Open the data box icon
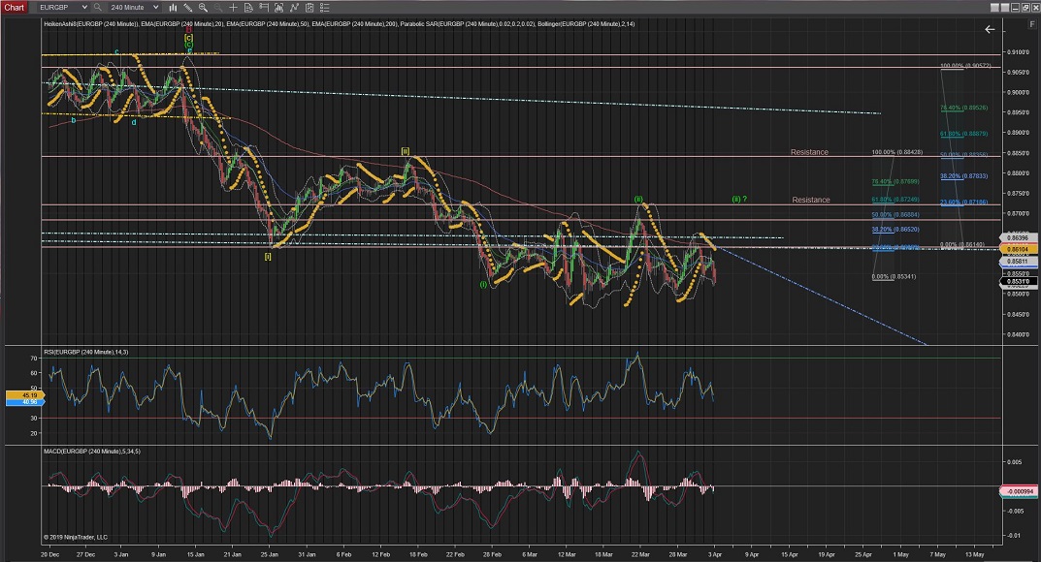This screenshot has height=562, width=1041. pyautogui.click(x=248, y=8)
